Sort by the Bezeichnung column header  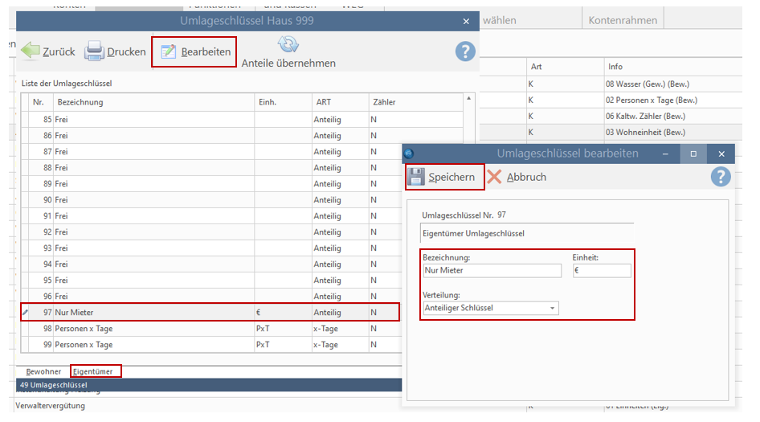pos(153,102)
